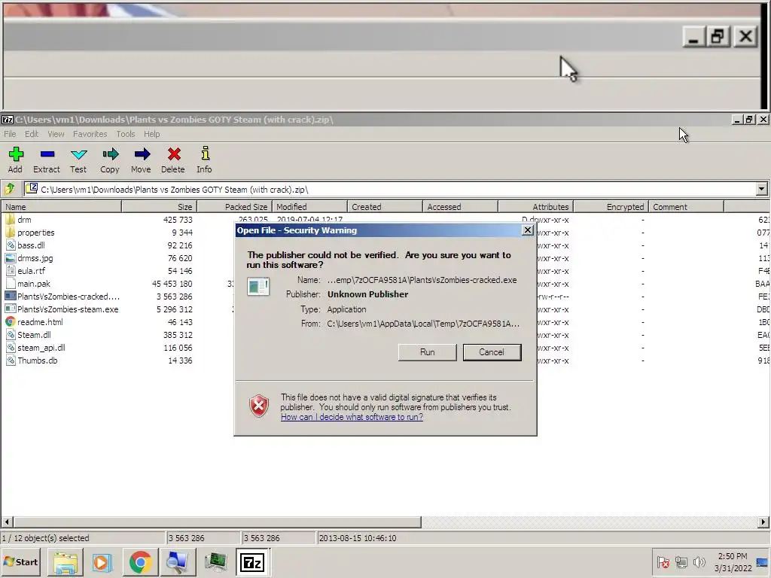This screenshot has width=771, height=578.
Task: Click the 7-Zip taskbar button
Action: pos(252,562)
